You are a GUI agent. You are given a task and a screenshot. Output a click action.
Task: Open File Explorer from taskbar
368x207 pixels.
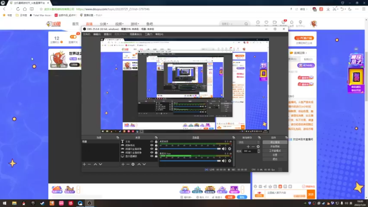point(14,203)
